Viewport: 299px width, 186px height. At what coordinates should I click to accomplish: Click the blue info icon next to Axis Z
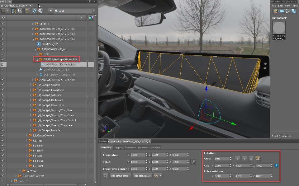coord(276,166)
